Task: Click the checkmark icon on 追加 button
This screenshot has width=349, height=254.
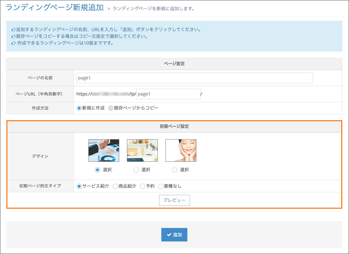Action: click(169, 235)
